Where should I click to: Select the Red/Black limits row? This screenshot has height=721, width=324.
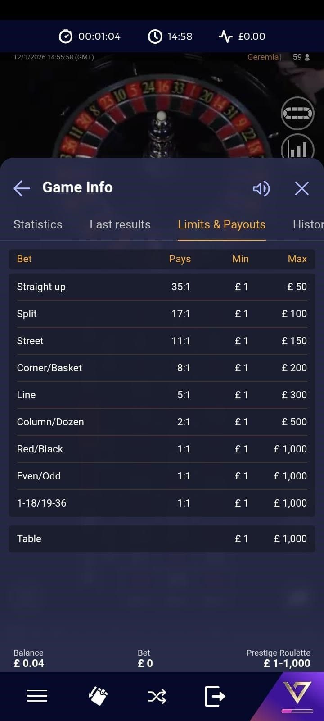(162, 449)
